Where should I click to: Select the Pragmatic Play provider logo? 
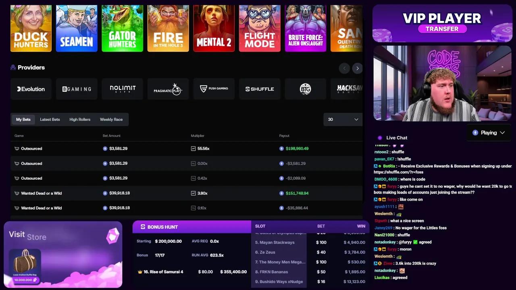(x=168, y=89)
